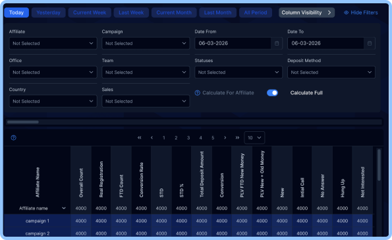Select the Today period tab
This screenshot has width=392, height=240.
click(16, 13)
